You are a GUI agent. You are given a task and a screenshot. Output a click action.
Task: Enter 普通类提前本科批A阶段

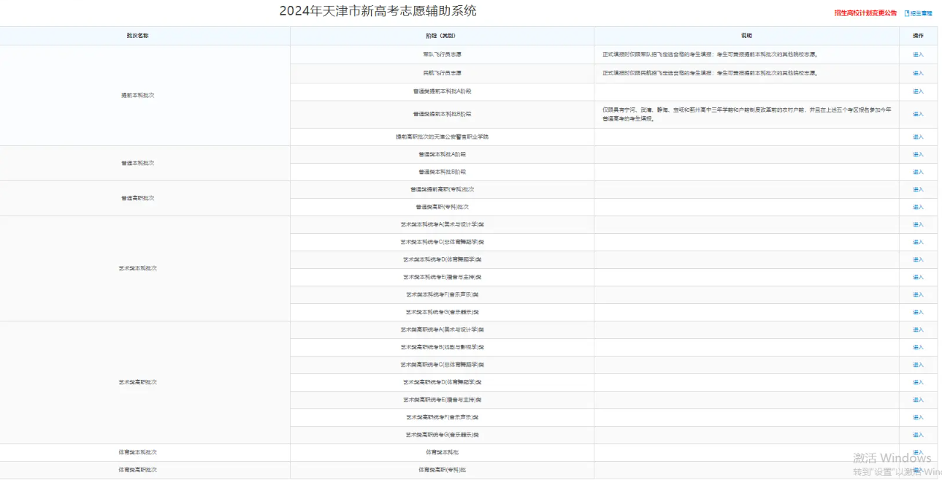919,91
